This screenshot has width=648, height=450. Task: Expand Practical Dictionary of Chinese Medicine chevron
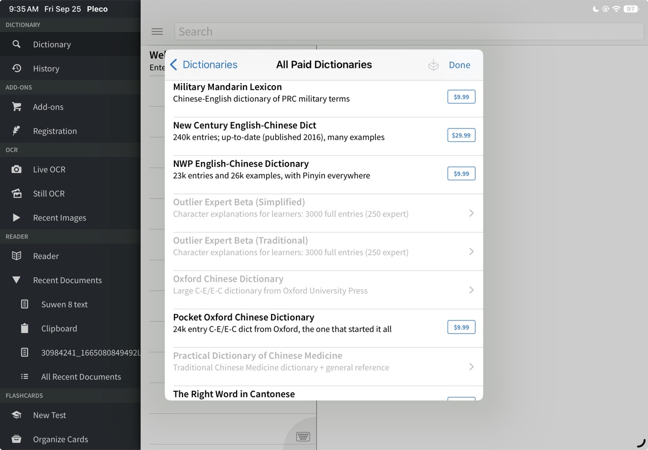(471, 366)
